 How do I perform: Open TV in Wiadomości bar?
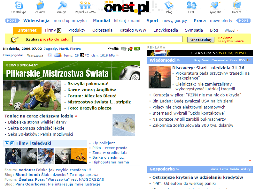249,60
